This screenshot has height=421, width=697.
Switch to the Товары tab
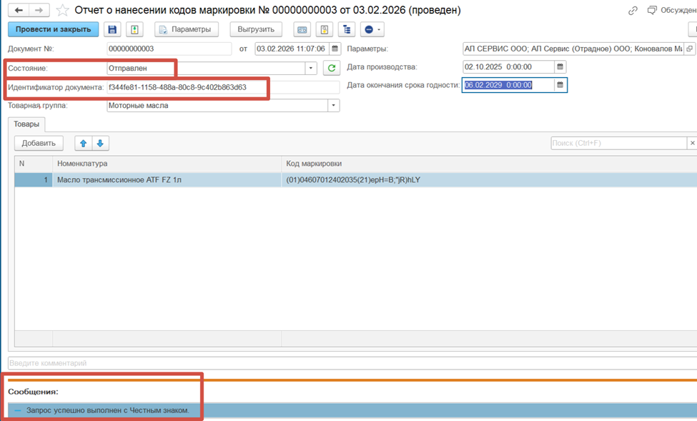pyautogui.click(x=26, y=124)
